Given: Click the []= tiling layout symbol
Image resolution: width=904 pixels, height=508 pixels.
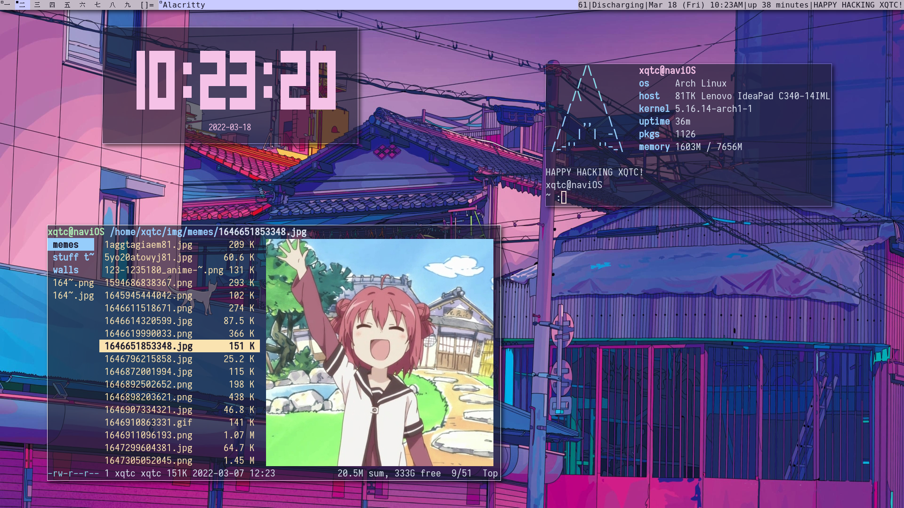Looking at the screenshot, I should 147,5.
